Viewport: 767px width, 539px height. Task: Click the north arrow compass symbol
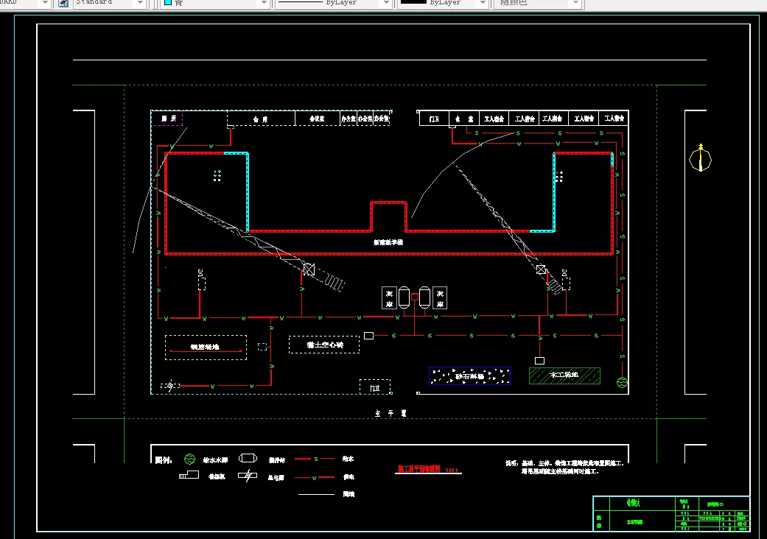tap(700, 158)
